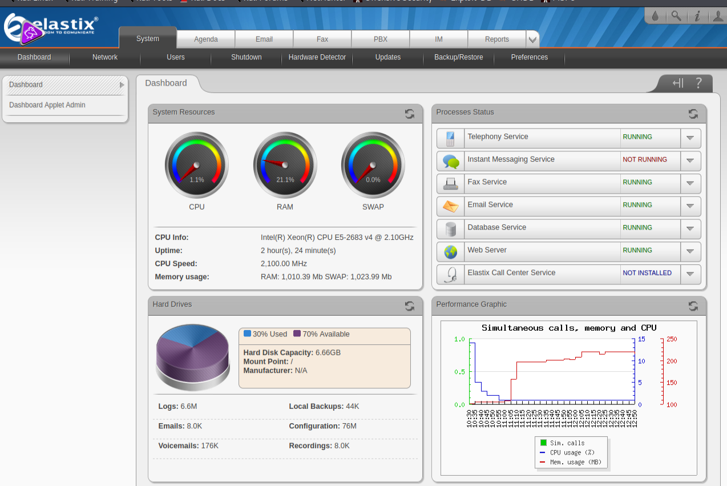The width and height of the screenshot is (727, 486).
Task: Click the info 'i' icon in header
Action: 697,17
